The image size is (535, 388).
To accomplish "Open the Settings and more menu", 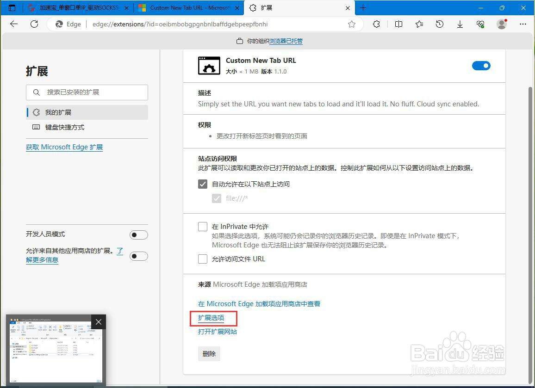I will [523, 24].
